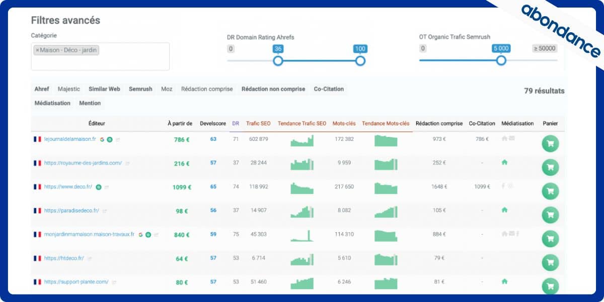Click the DR slider handle set at 36

pos(278,61)
